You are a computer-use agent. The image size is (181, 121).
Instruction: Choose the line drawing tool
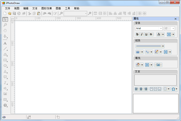pos(5,49)
